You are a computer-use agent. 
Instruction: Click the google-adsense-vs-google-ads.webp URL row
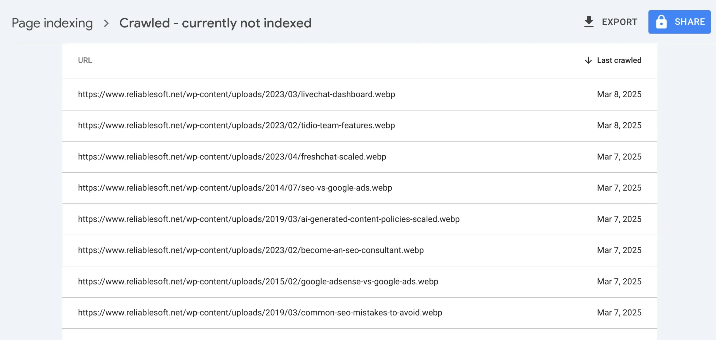tap(258, 282)
